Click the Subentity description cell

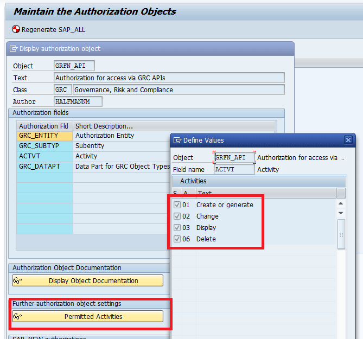122,146
